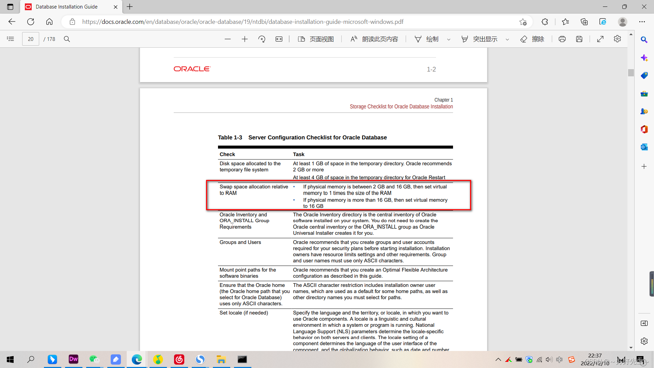Select the Database Installation Guide tab
Image resolution: width=654 pixels, height=368 pixels.
coord(66,6)
